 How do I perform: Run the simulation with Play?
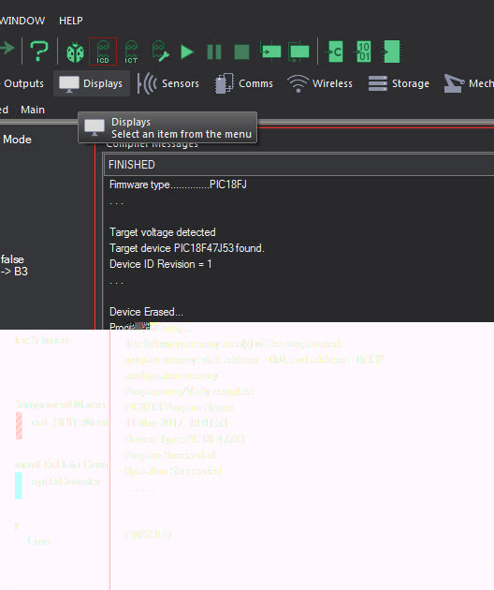tap(186, 52)
